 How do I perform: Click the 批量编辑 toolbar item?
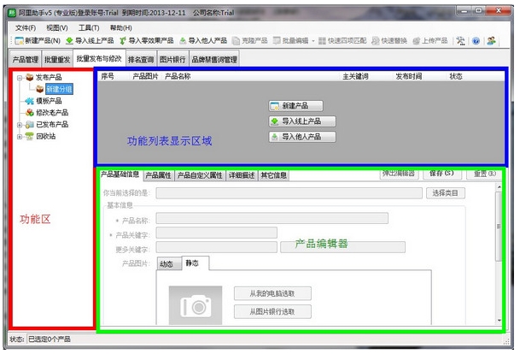click(290, 41)
